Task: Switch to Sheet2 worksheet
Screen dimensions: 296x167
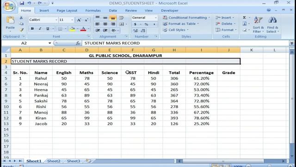Action: [x=54, y=161]
